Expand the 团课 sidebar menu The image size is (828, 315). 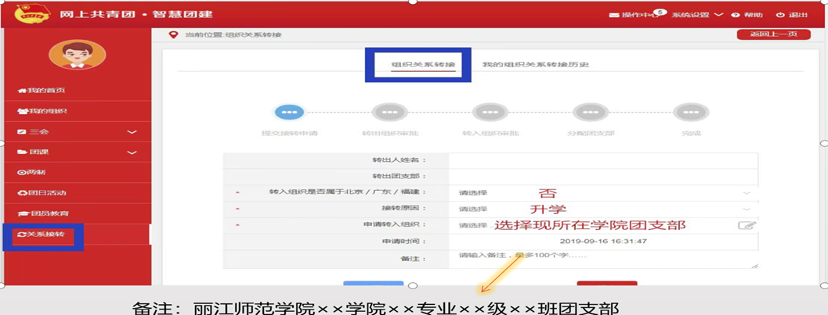(x=132, y=152)
